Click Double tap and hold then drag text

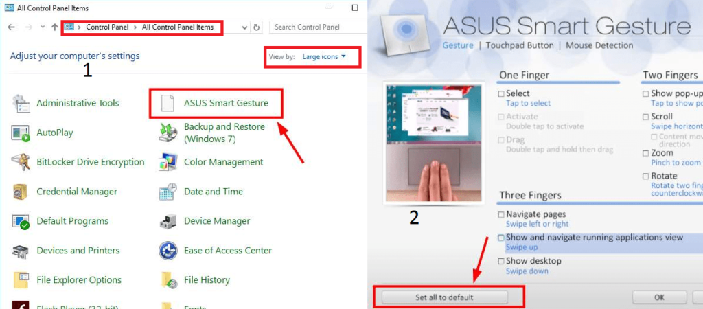559,149
